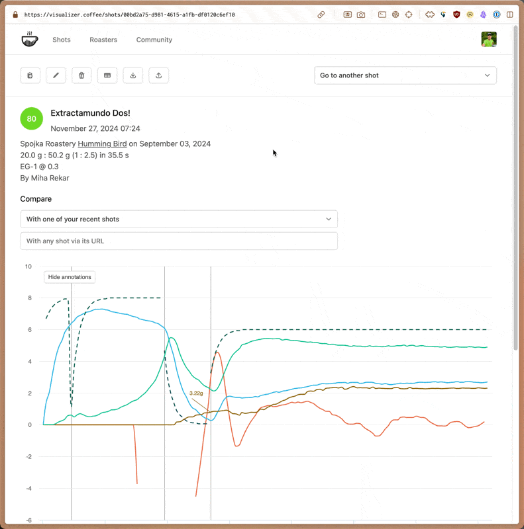Delete the shot using the trash icon
524x529 pixels.
coord(81,75)
